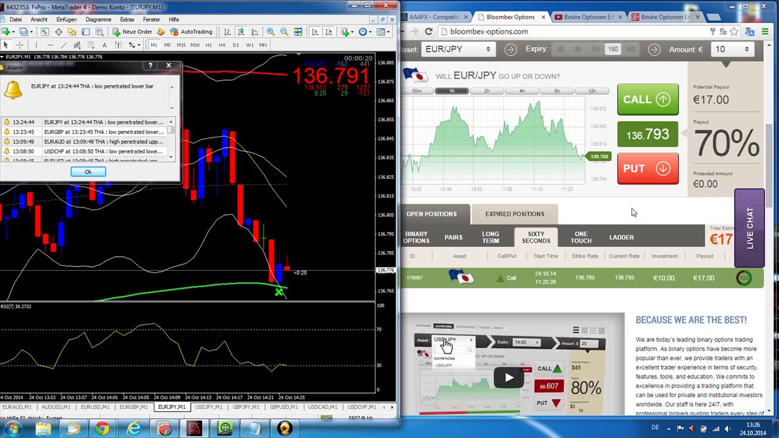The width and height of the screenshot is (779, 438).
Task: Switch to Expired Positions tab
Action: coord(514,214)
